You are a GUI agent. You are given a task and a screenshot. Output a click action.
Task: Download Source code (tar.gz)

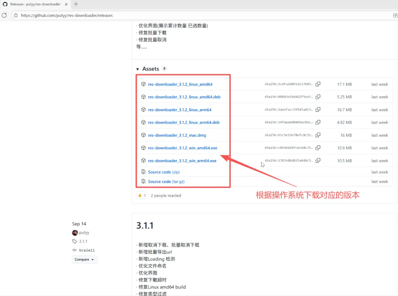pyautogui.click(x=166, y=182)
